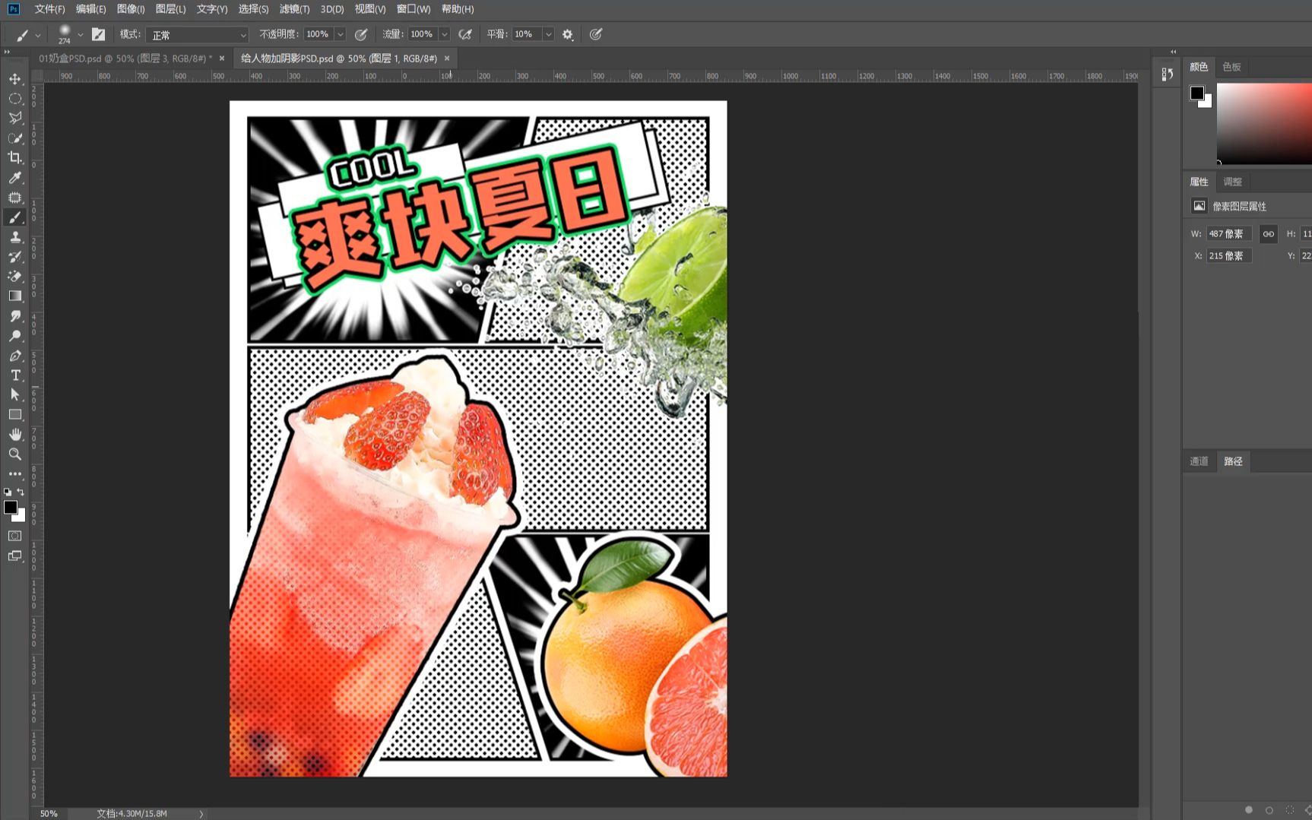Swap foreground and background colors
Viewport: 1312px width, 820px height.
pyautogui.click(x=21, y=492)
